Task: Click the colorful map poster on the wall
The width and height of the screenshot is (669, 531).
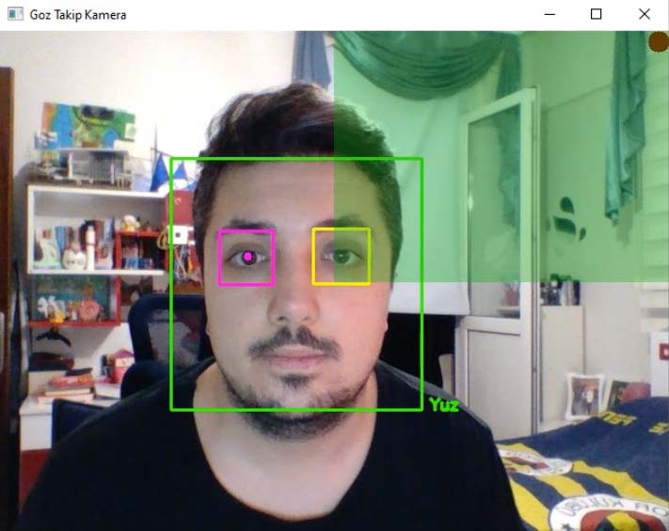Action: click(88, 126)
